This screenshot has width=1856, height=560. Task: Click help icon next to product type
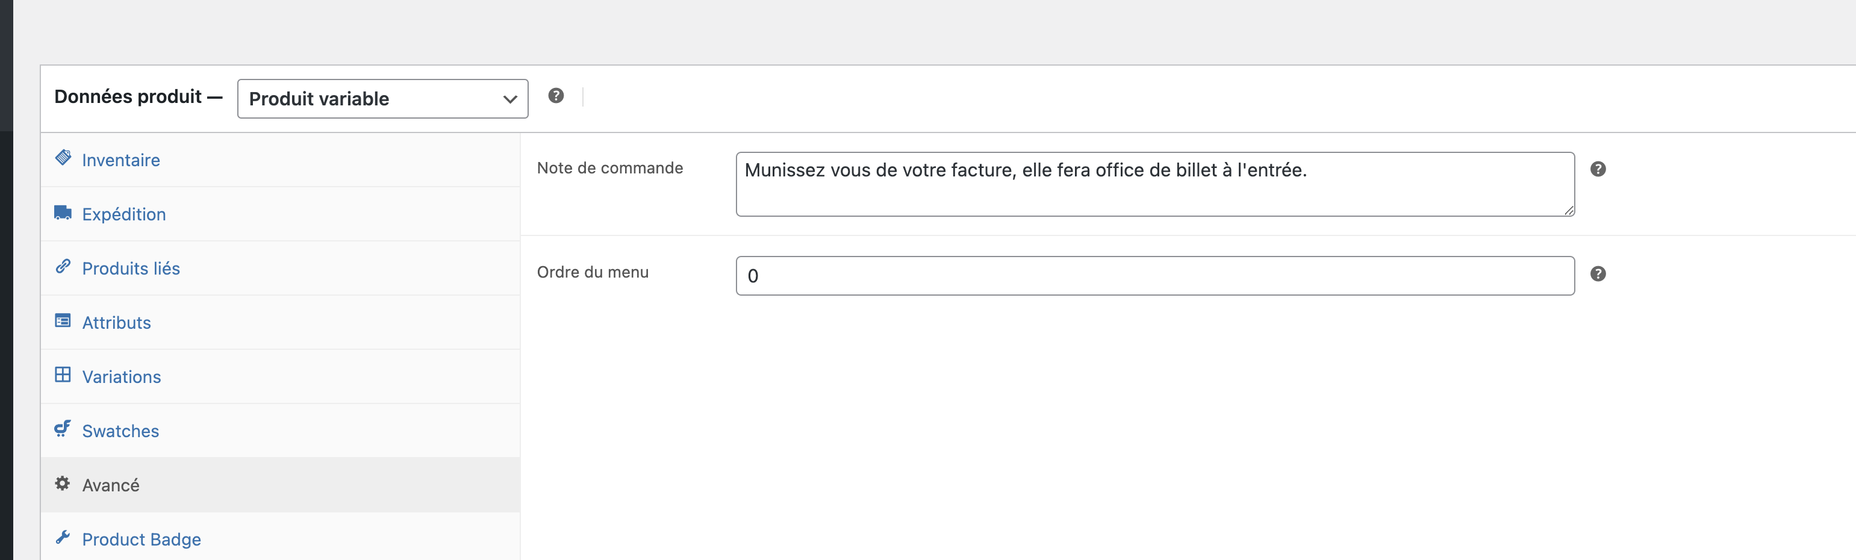tap(555, 96)
